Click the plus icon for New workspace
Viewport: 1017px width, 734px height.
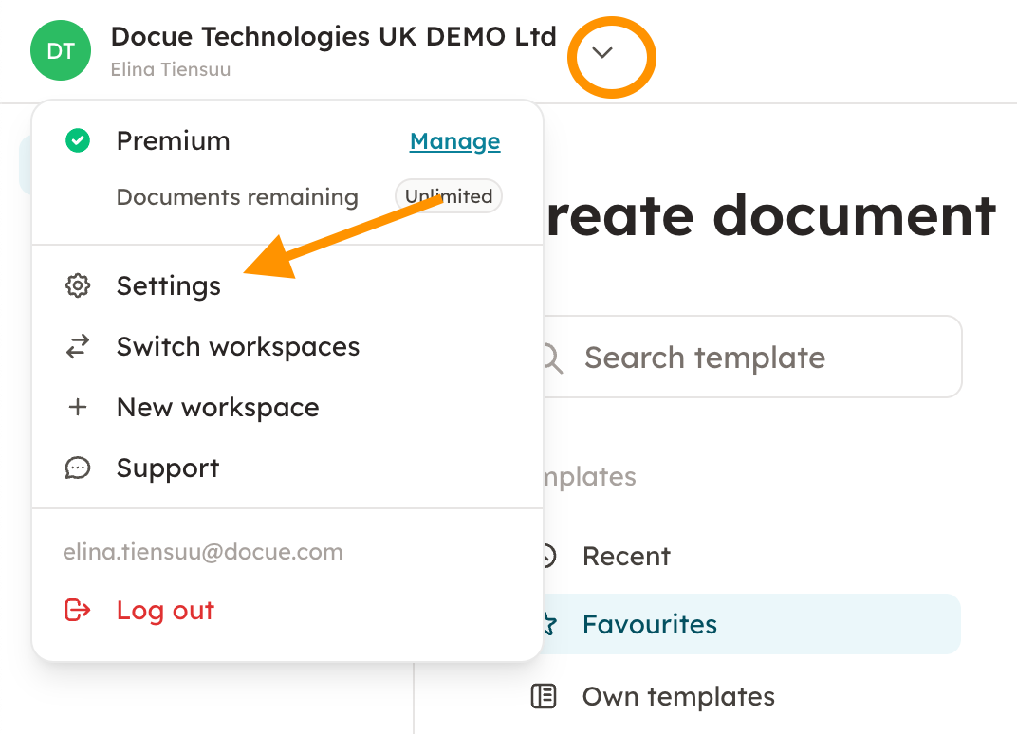(78, 408)
